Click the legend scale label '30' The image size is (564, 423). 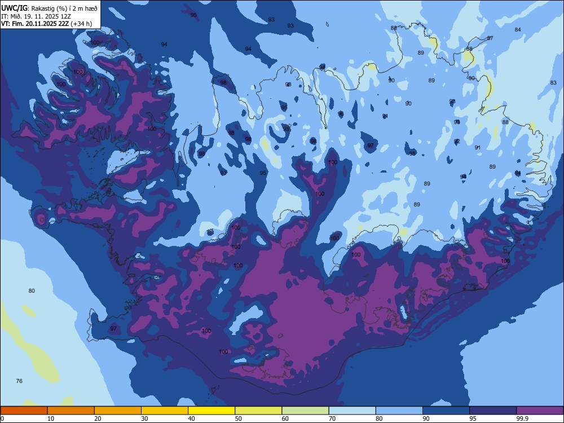tap(144, 418)
